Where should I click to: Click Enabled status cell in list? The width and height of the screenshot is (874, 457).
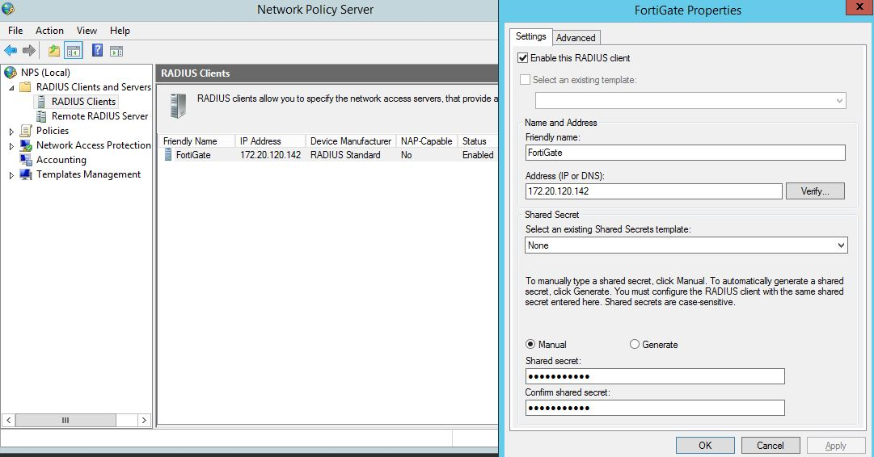[478, 155]
